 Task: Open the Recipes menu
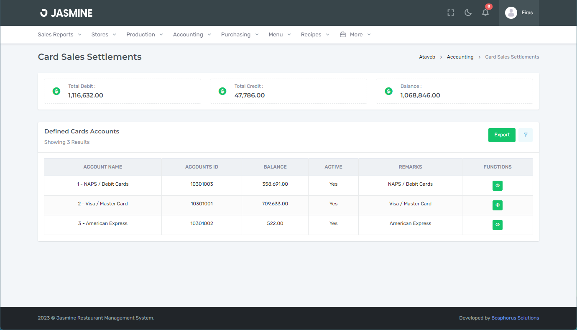315,35
